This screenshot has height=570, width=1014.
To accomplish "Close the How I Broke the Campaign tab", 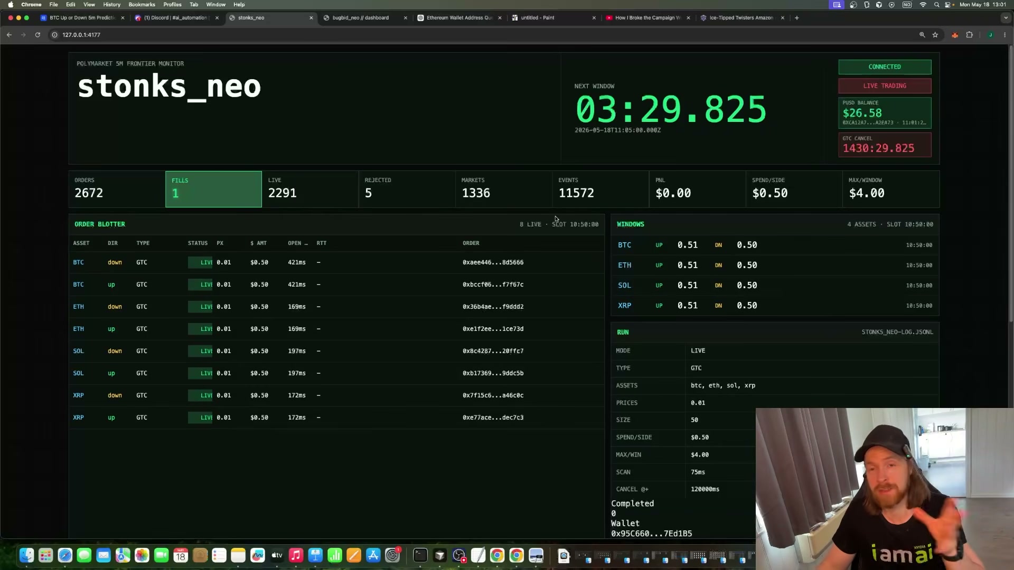I will [x=688, y=18].
